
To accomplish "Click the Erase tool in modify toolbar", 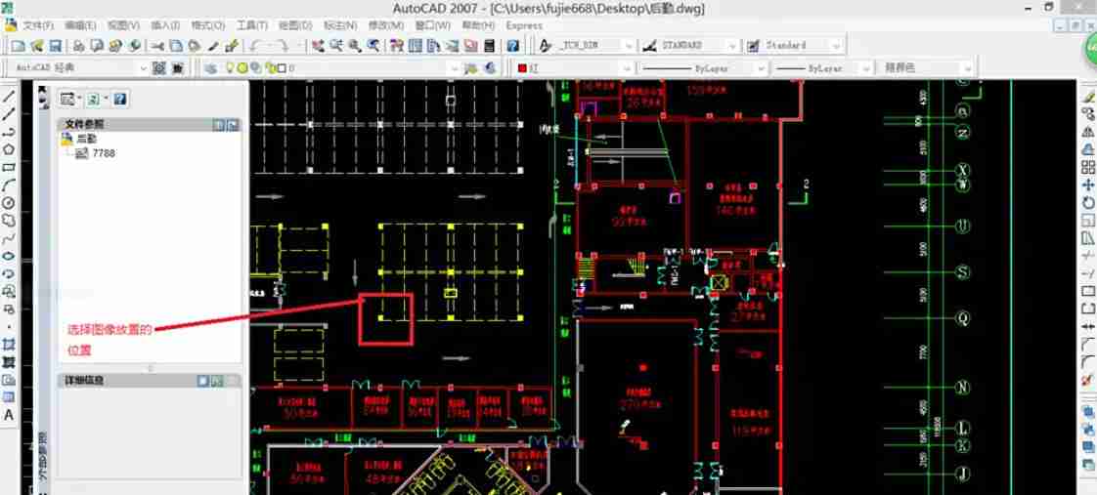I will [x=1088, y=97].
